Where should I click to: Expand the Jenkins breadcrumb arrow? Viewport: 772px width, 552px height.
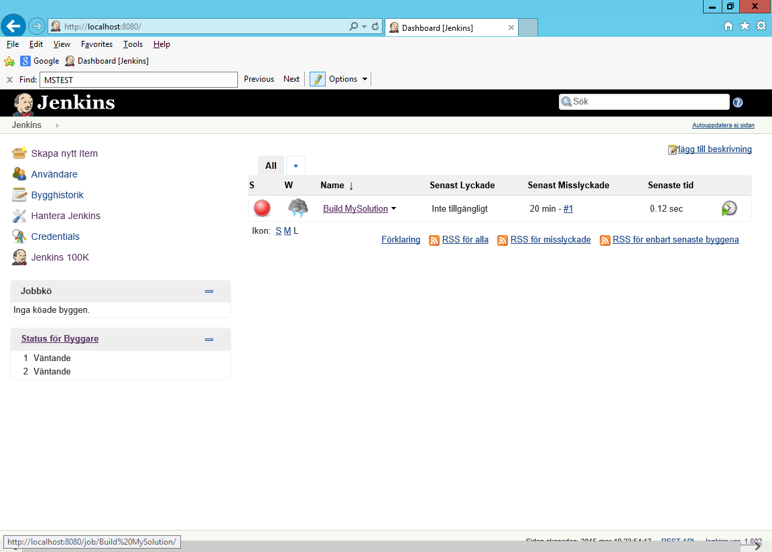coord(57,125)
